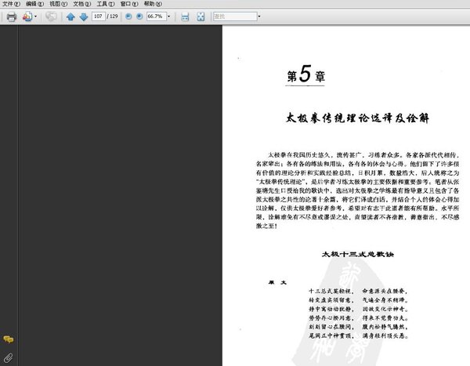
Task: Click the zoom out minus icon
Action: [x=128, y=16]
